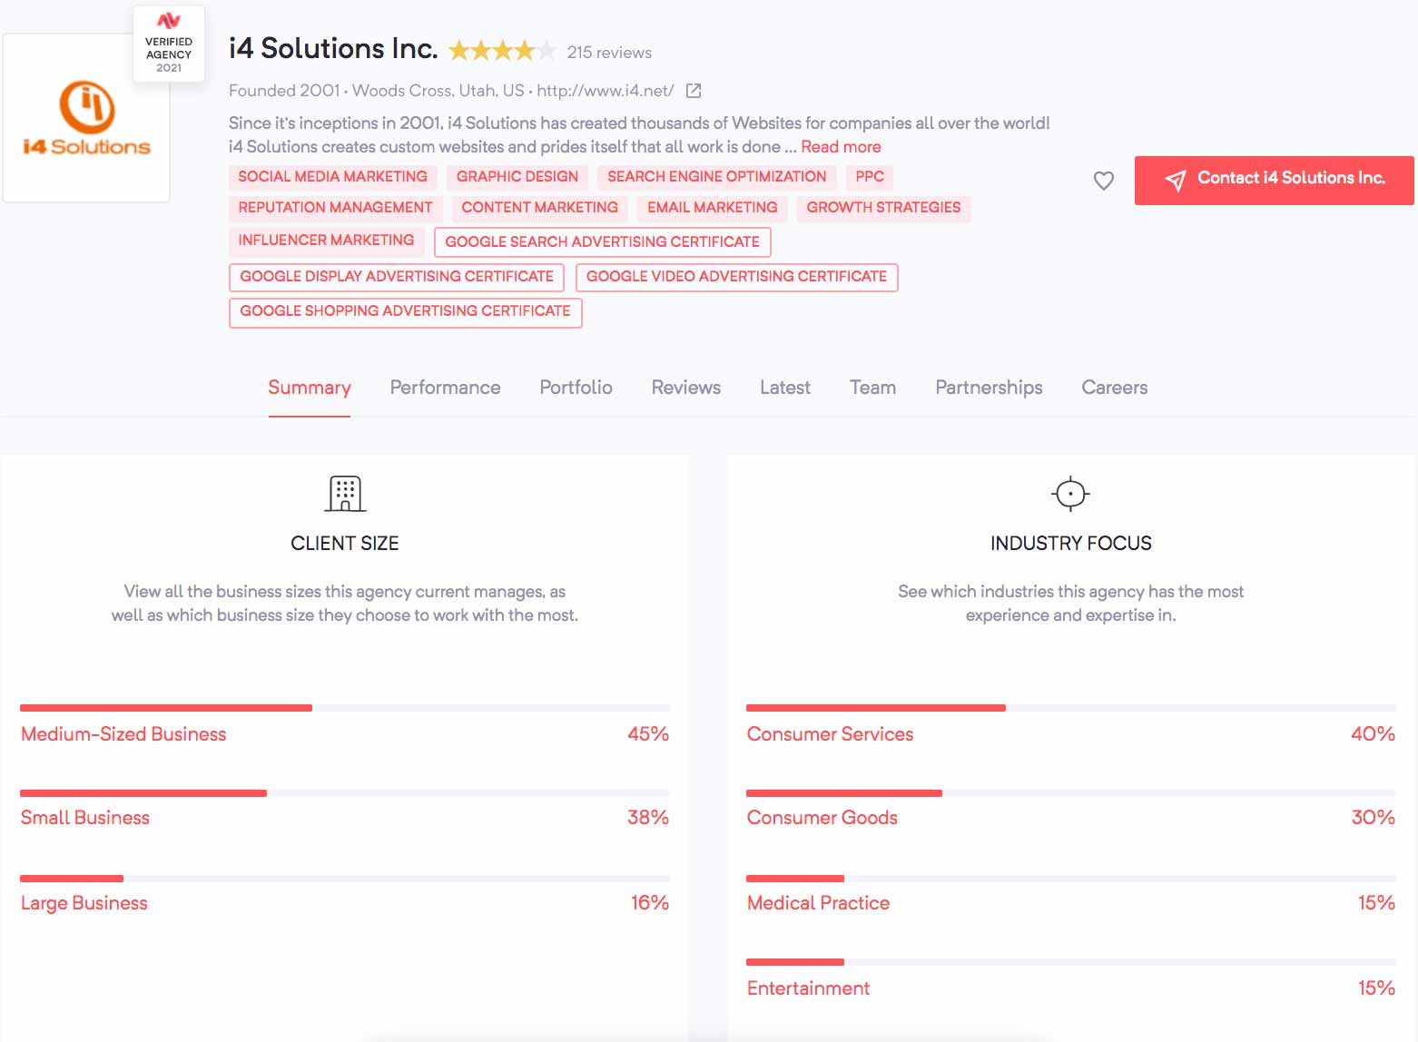Image resolution: width=1418 pixels, height=1042 pixels.
Task: Click Google Video Advertising Certificate badge
Action: [736, 277]
